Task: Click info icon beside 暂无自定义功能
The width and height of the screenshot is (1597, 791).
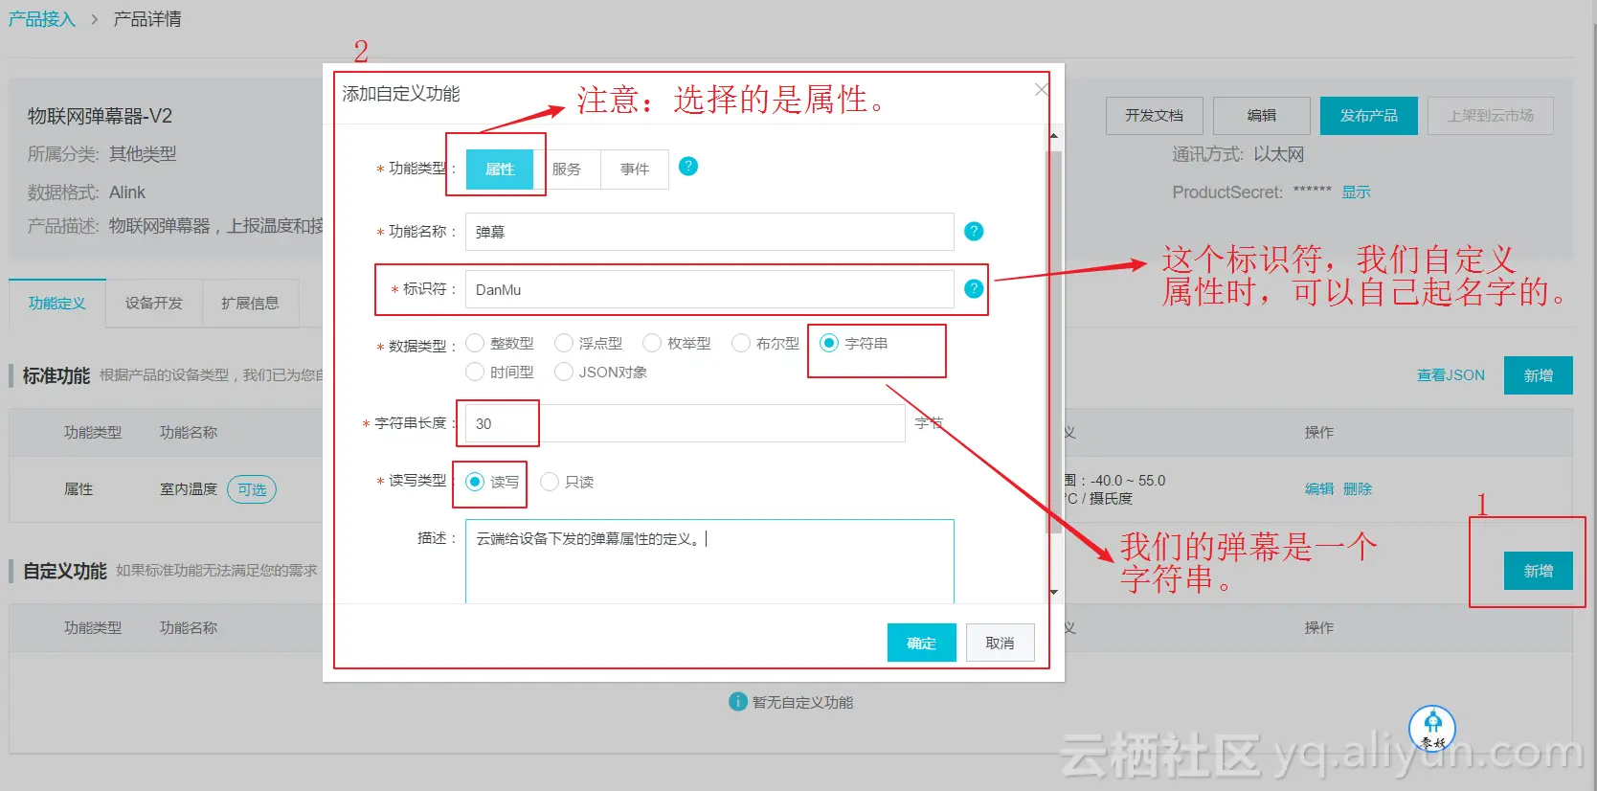Action: tap(738, 702)
